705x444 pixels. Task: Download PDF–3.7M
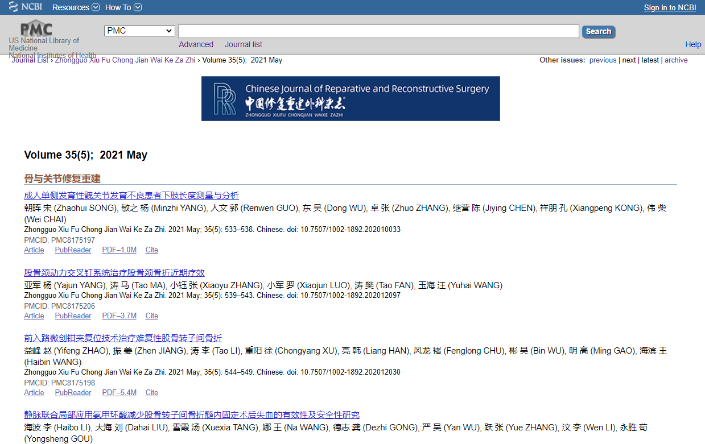point(119,316)
